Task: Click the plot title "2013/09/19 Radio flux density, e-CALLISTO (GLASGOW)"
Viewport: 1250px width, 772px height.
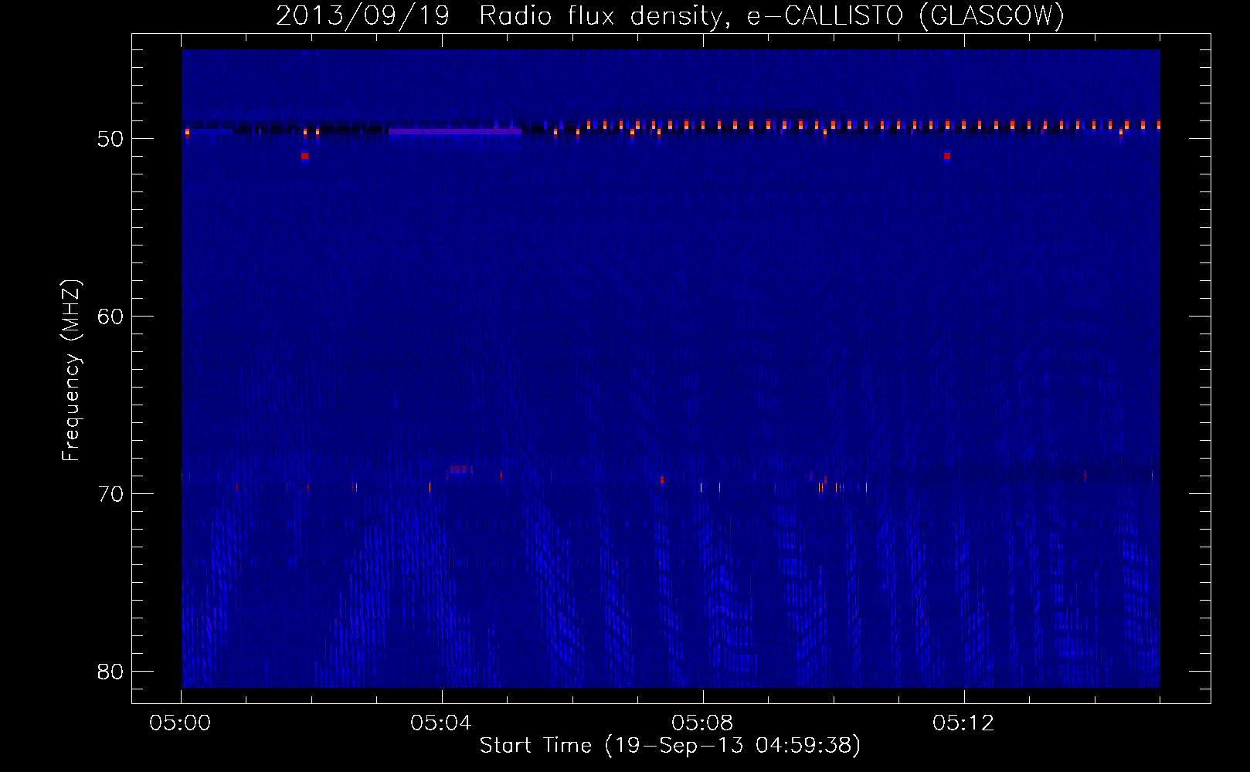Action: coord(670,15)
